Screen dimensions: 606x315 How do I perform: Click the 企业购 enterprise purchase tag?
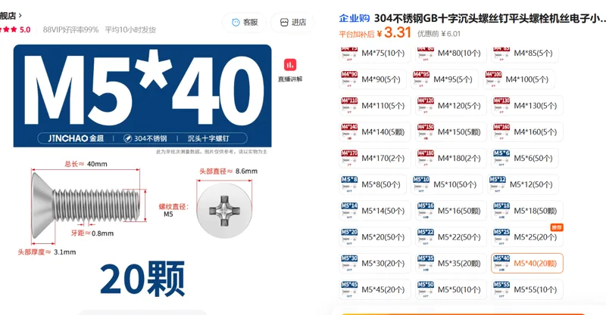pyautogui.click(x=355, y=17)
